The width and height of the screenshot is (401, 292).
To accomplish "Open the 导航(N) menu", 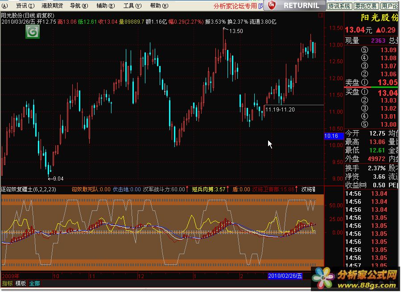I will [x=79, y=5].
